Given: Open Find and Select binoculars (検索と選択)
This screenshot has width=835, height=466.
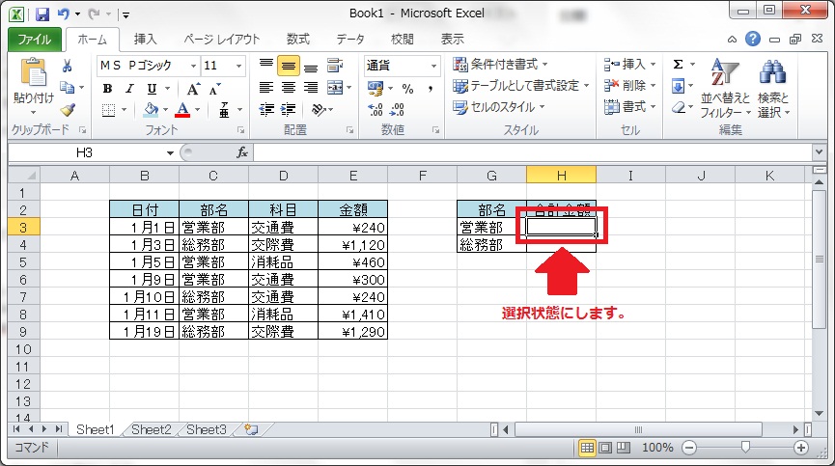Looking at the screenshot, I should (x=773, y=89).
